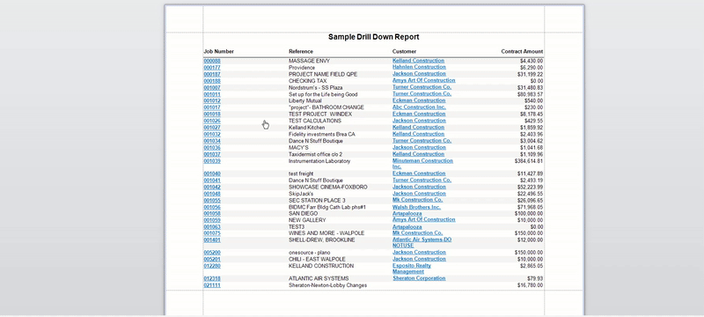Select the $384,614.81 contract amount
The image size is (704, 317).
[x=529, y=161]
